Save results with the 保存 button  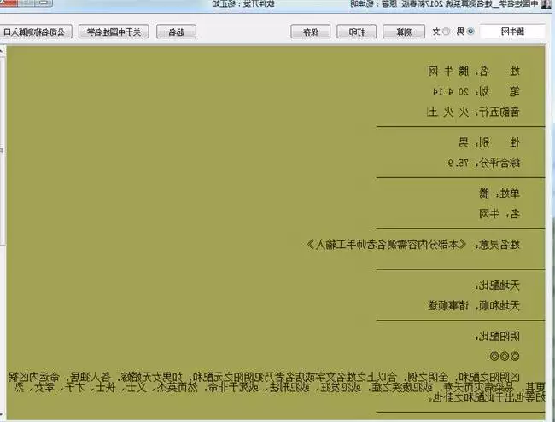[x=311, y=32]
